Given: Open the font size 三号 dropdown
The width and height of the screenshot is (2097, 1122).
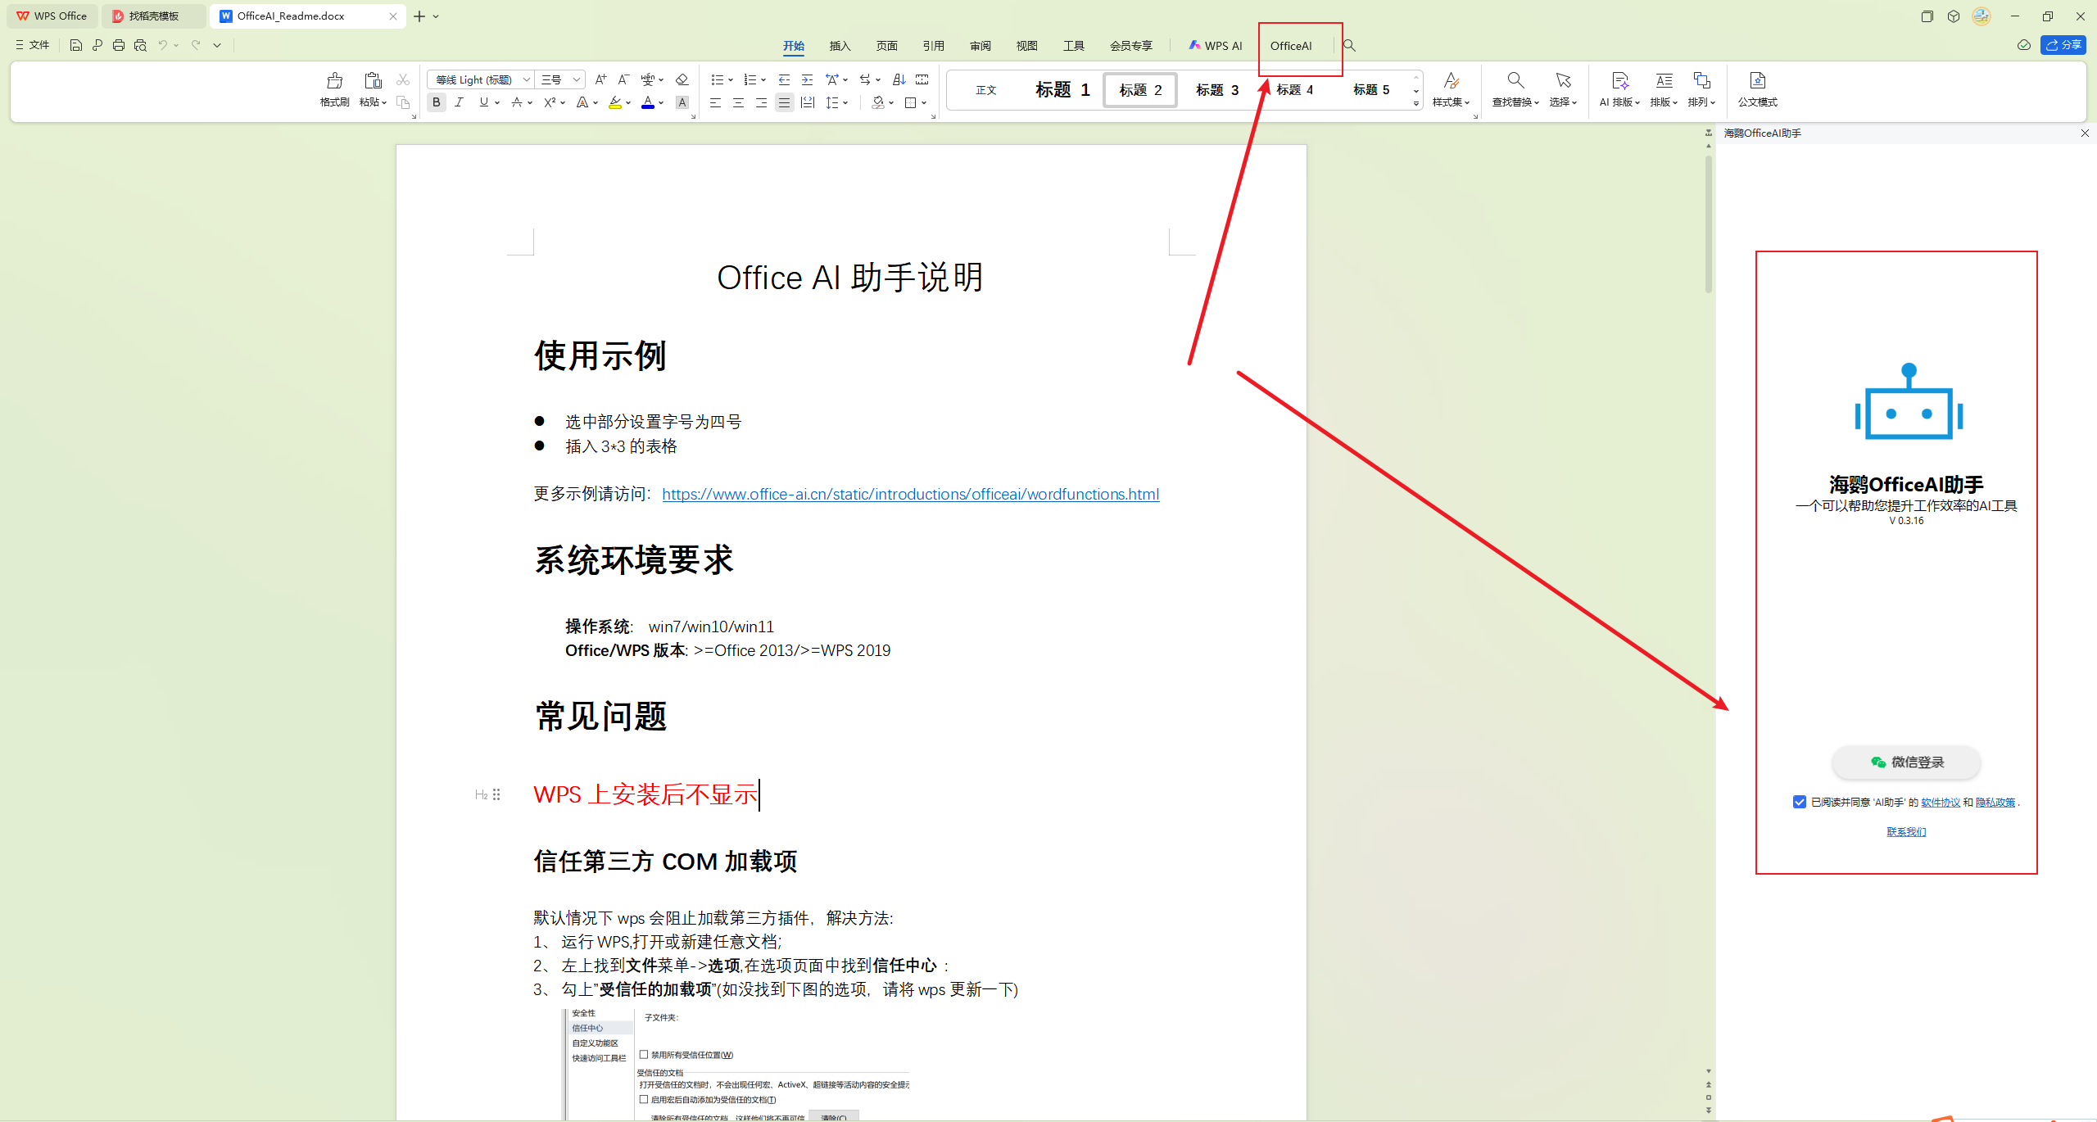Looking at the screenshot, I should click(577, 79).
